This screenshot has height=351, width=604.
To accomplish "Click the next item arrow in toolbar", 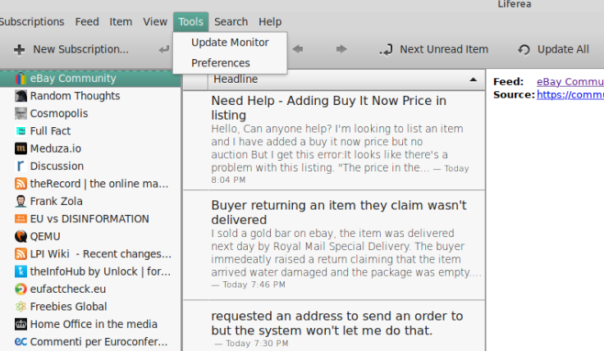I will [x=341, y=49].
